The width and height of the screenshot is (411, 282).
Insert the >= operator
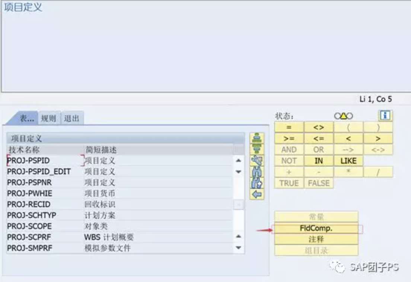coord(289,138)
